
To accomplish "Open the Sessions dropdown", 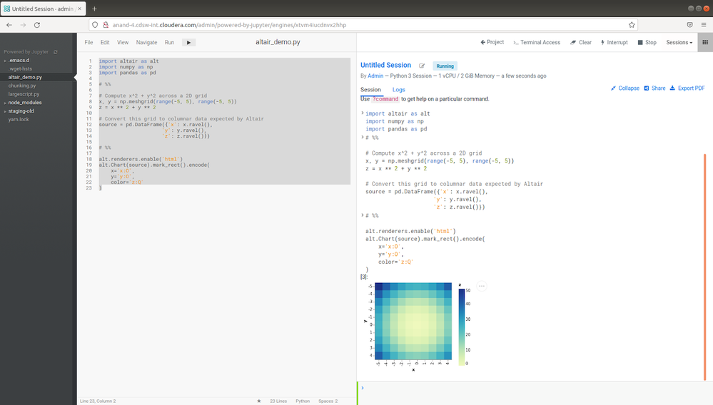I will click(679, 43).
